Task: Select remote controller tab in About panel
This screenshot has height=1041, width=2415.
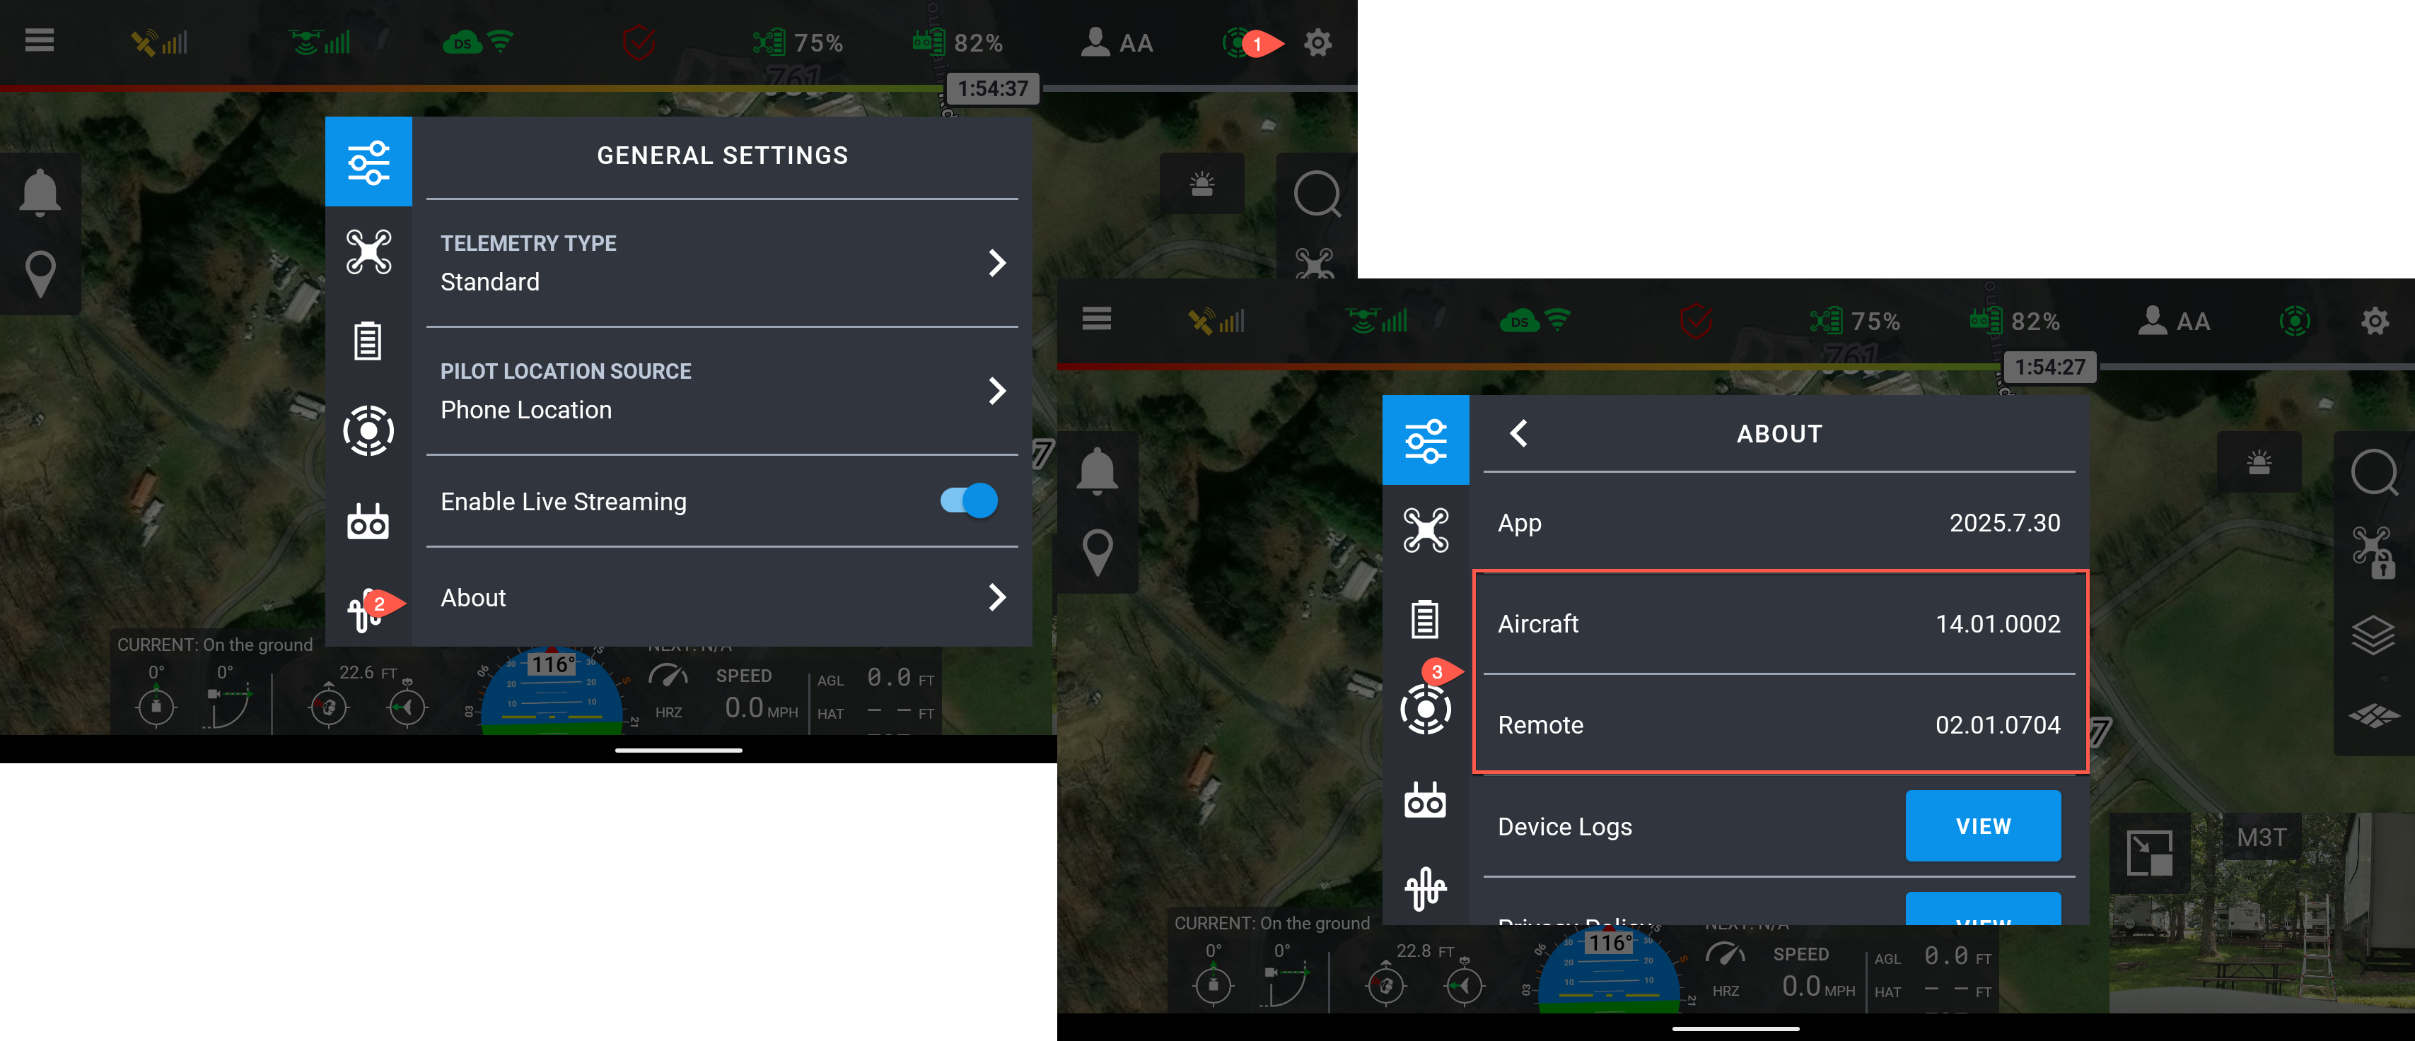Action: pos(1425,799)
